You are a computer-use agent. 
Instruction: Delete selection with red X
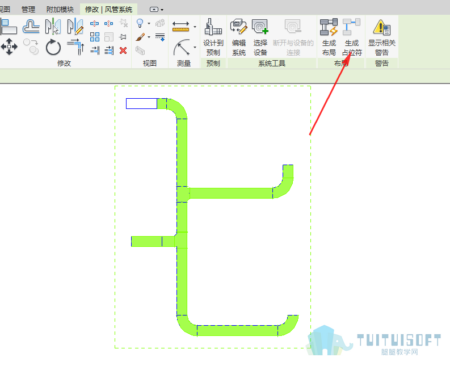[123, 51]
